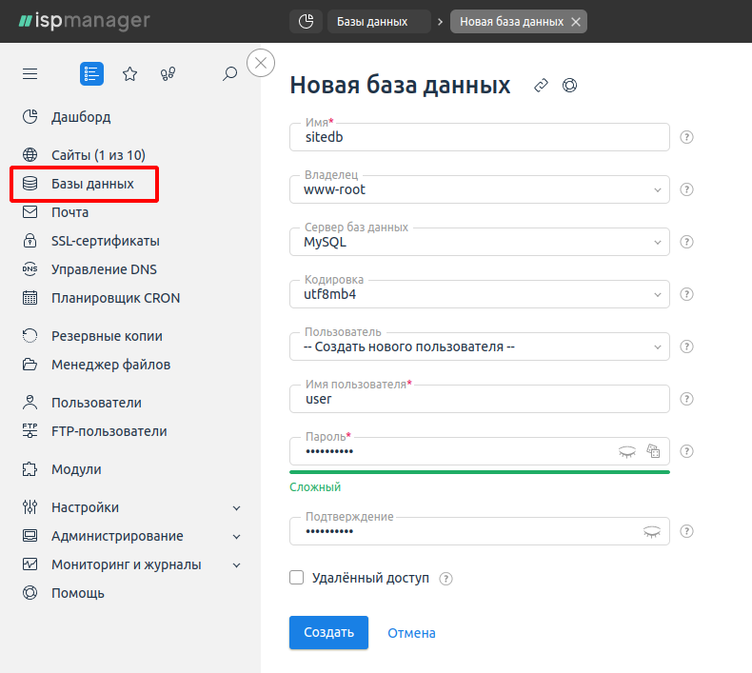Click the monitor icon for Администрирование

(x=30, y=535)
